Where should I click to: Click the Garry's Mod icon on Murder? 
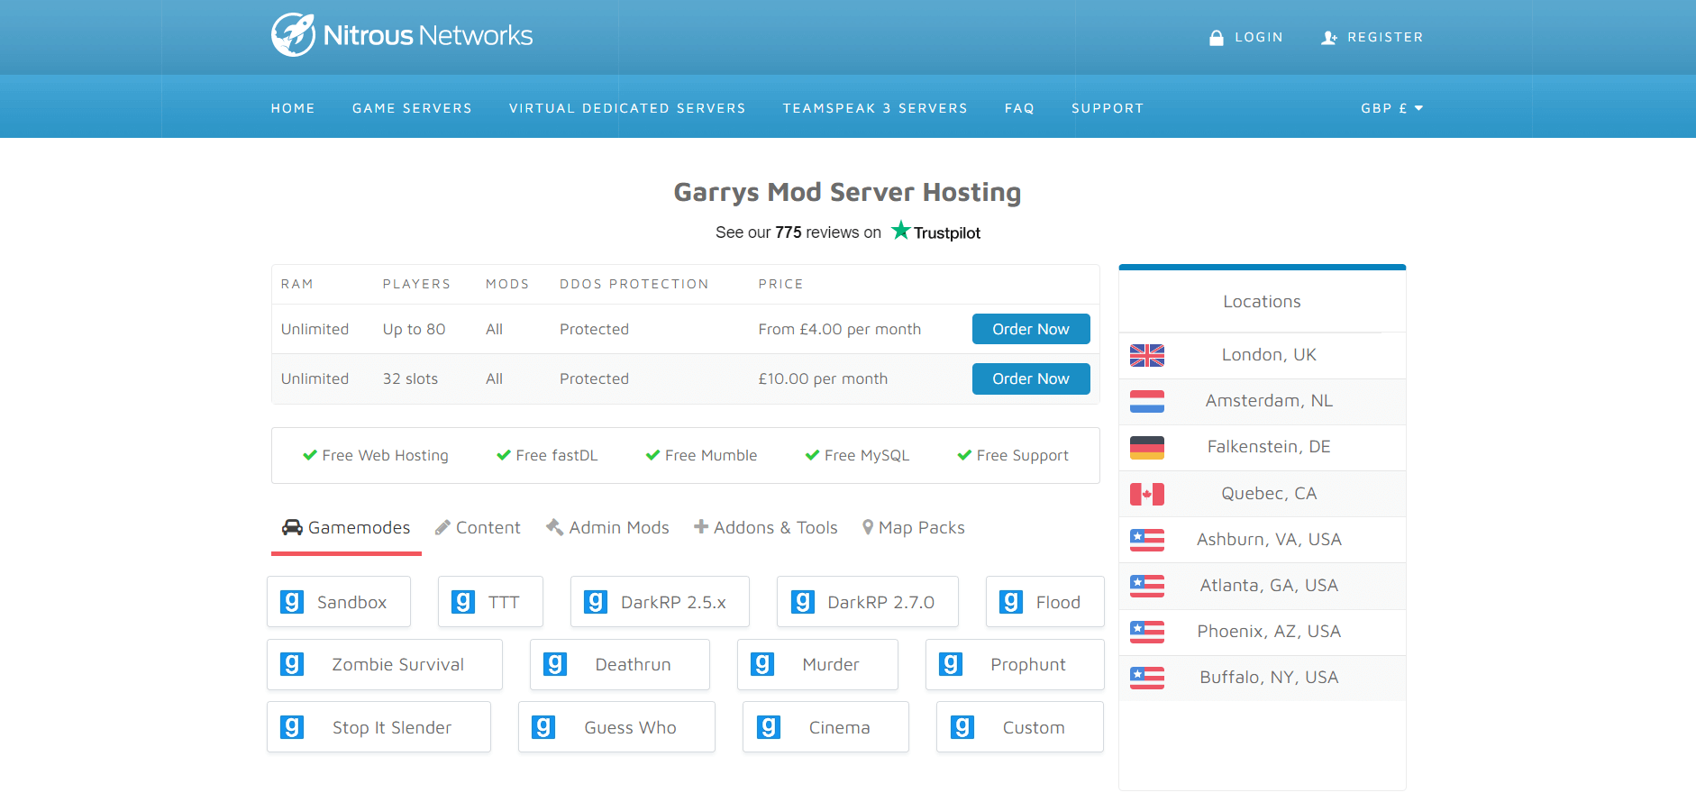[762, 664]
